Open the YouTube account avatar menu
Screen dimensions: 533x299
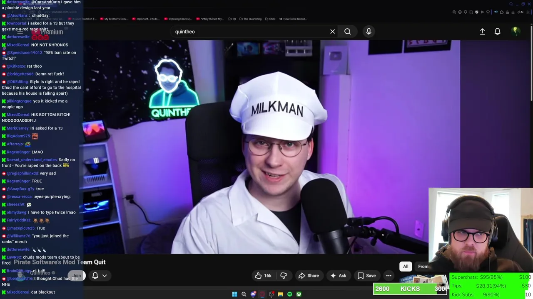tap(515, 32)
